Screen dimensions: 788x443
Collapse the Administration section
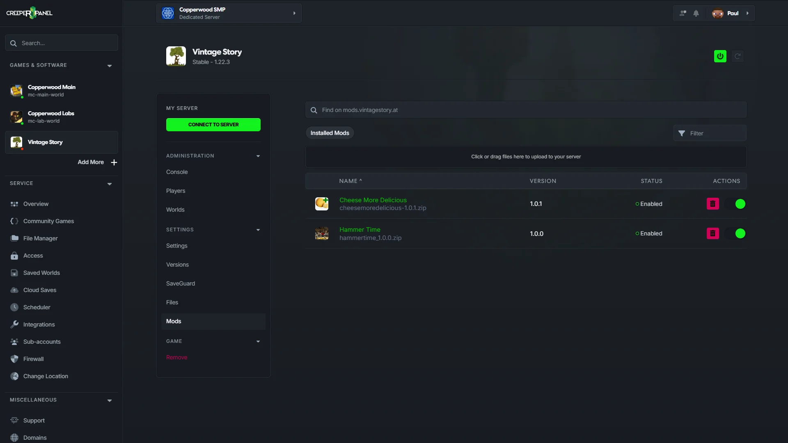pos(258,156)
